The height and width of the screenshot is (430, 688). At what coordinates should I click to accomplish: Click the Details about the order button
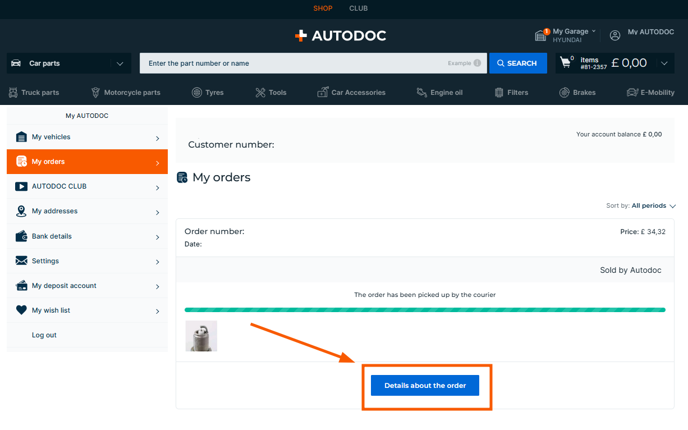(425, 386)
